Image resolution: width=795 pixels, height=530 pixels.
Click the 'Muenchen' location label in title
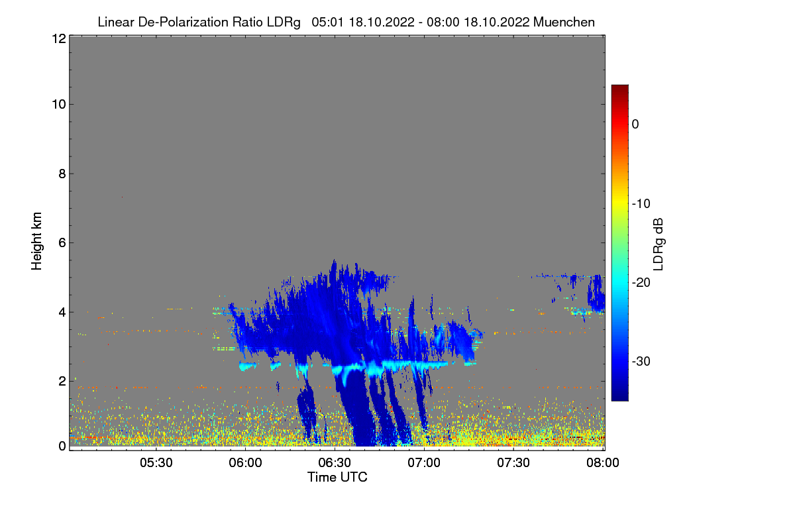click(564, 22)
